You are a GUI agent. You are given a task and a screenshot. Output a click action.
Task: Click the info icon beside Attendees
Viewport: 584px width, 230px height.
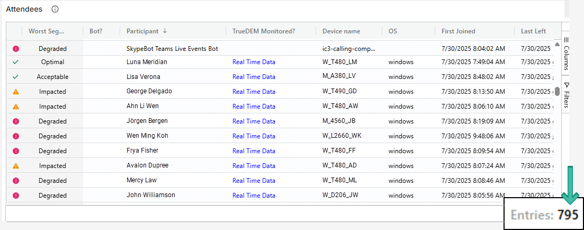pyautogui.click(x=55, y=9)
